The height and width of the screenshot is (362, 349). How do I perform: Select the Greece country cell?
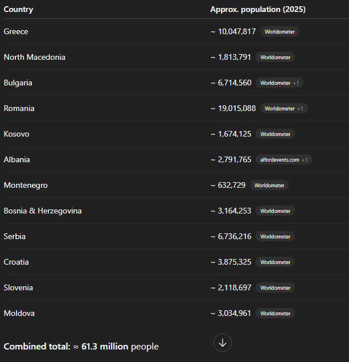[16, 32]
